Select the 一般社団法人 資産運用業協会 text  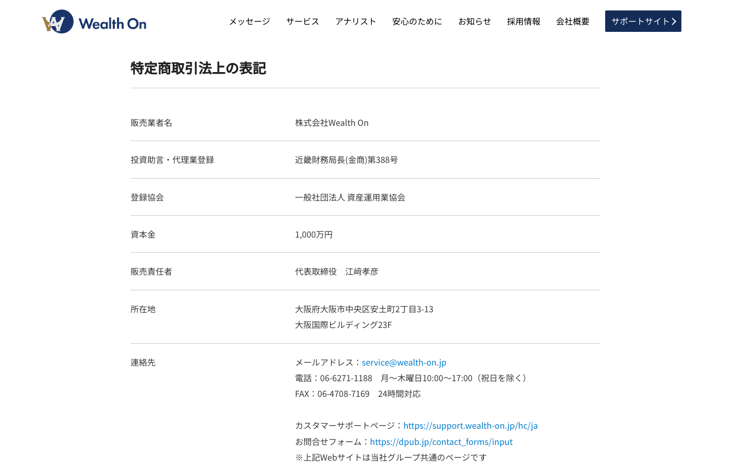(350, 197)
